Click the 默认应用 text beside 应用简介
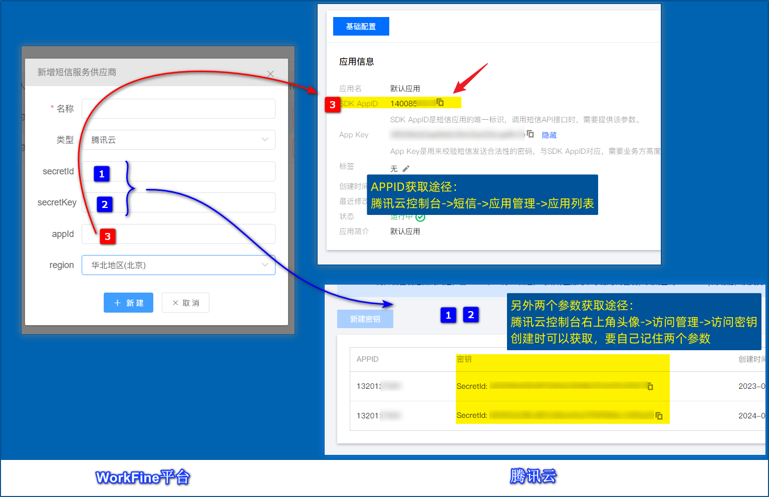The width and height of the screenshot is (769, 497). 405,231
